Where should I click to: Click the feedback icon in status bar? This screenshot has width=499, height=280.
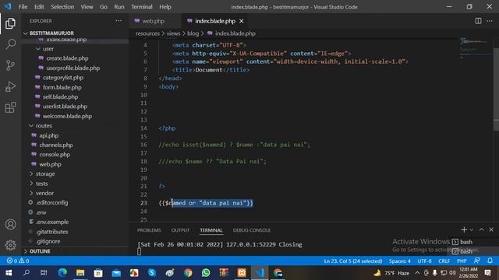(476, 261)
